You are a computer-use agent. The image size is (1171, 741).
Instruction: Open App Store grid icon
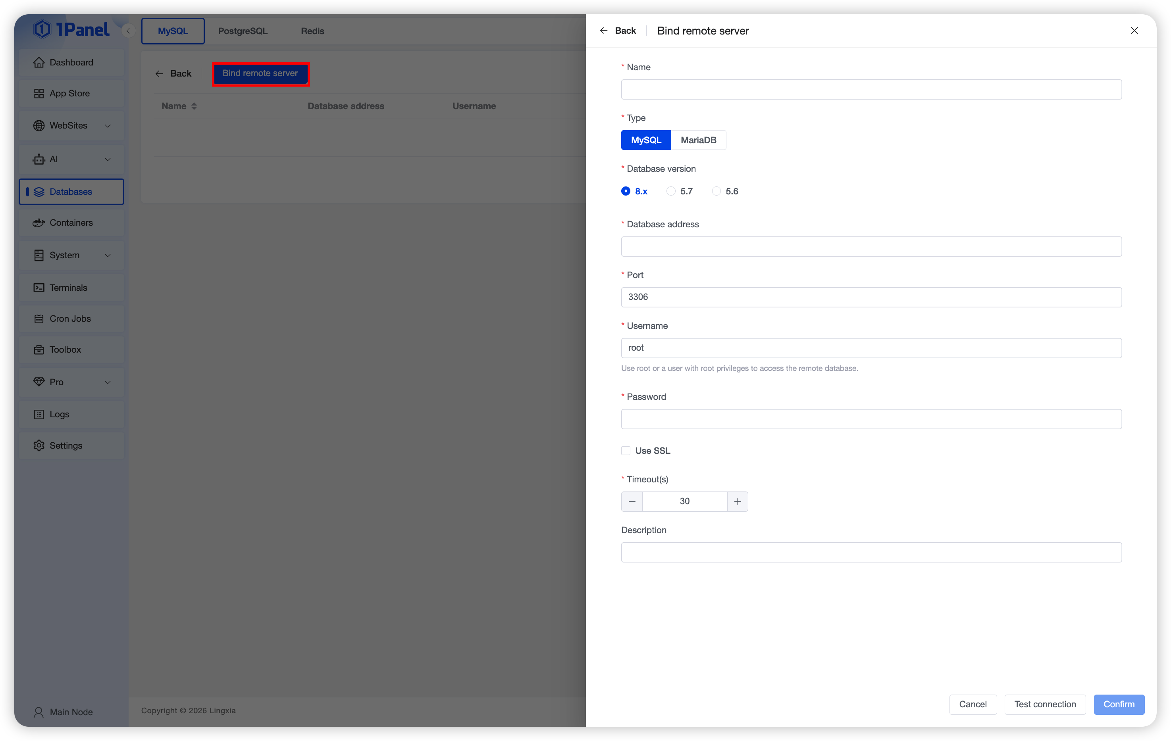click(x=39, y=93)
